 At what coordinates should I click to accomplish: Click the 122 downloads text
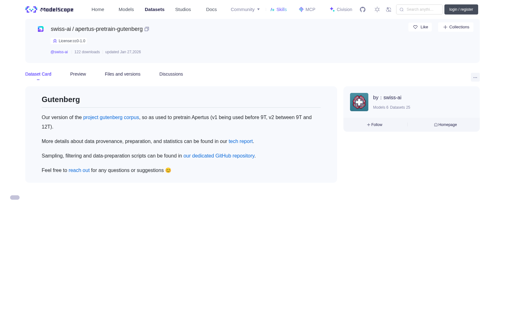pyautogui.click(x=87, y=52)
